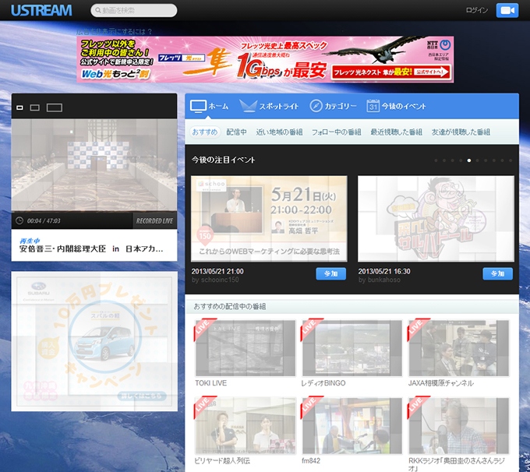The height and width of the screenshot is (472, 530).
Task: Switch to the カテゴリー tab
Action: [333, 106]
